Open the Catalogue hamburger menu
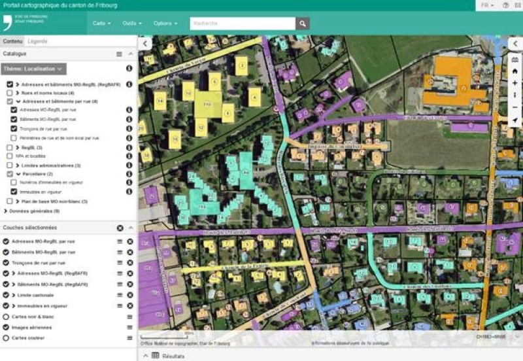Viewport: 523px width, 361px height. (119, 54)
